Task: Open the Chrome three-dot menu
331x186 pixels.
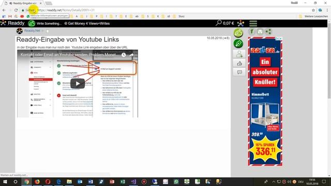Action: pos(327,10)
